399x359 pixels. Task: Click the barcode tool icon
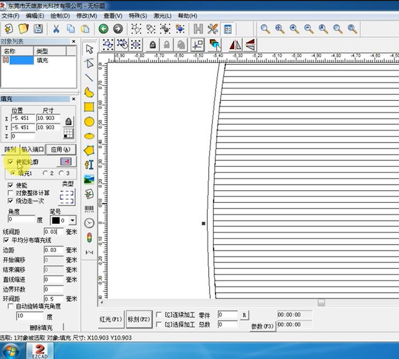[89, 209]
